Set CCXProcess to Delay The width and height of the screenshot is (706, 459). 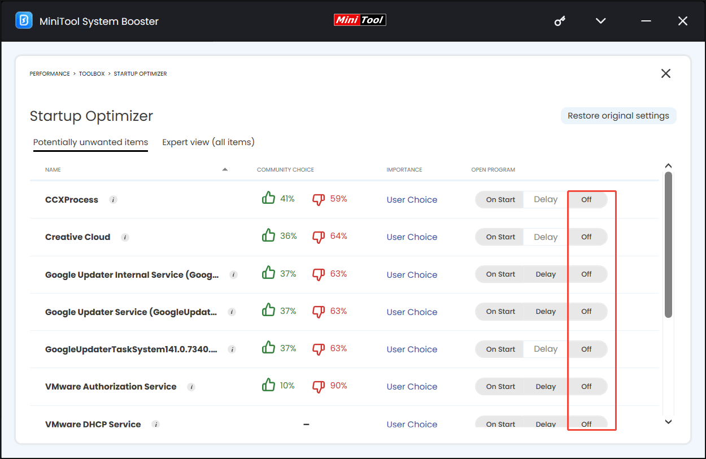click(x=546, y=200)
